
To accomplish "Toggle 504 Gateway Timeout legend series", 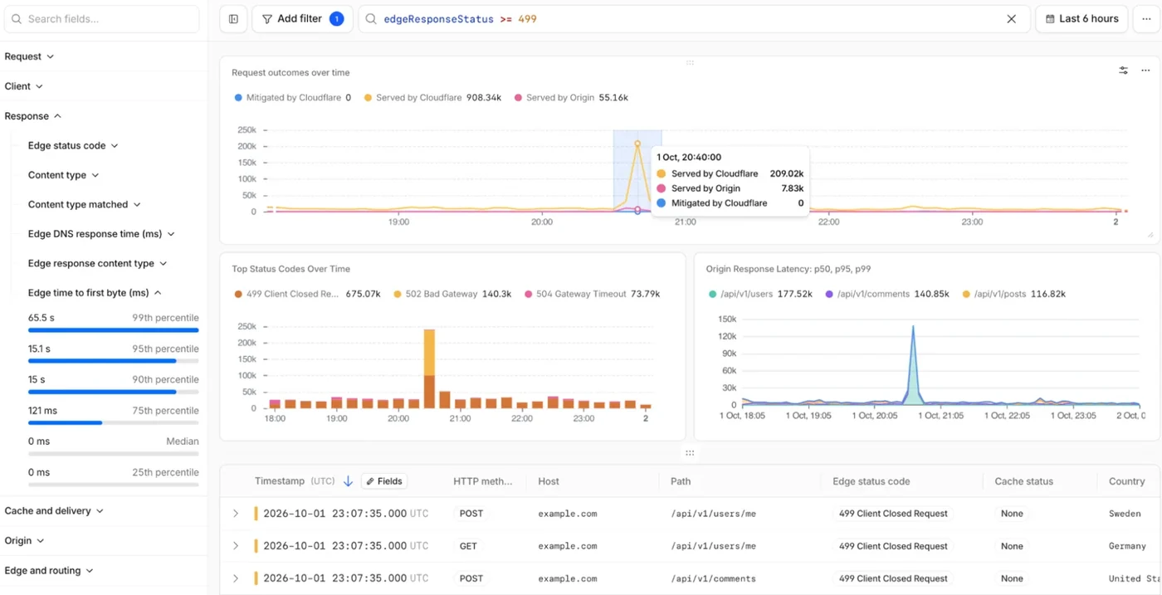I will [592, 294].
